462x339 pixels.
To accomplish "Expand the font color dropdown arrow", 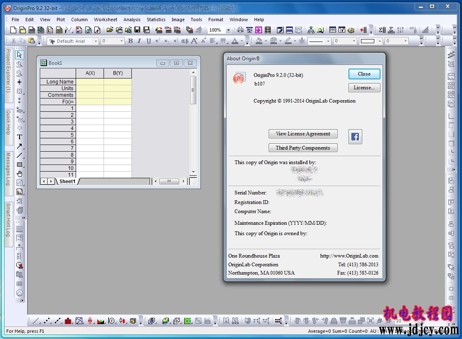I will tap(242, 41).
